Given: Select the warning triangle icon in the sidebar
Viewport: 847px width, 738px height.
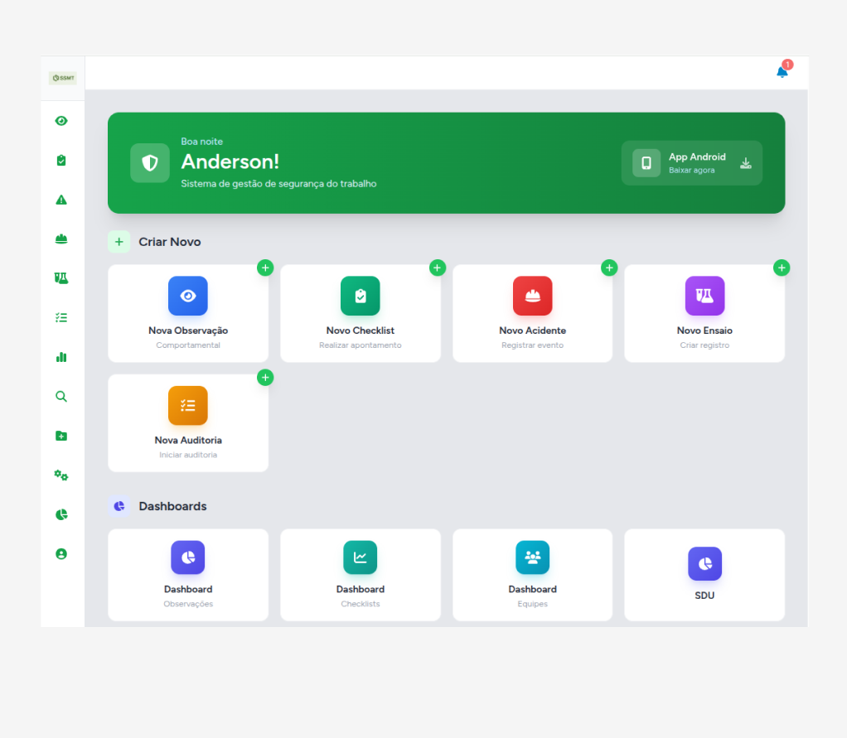Looking at the screenshot, I should [x=61, y=200].
